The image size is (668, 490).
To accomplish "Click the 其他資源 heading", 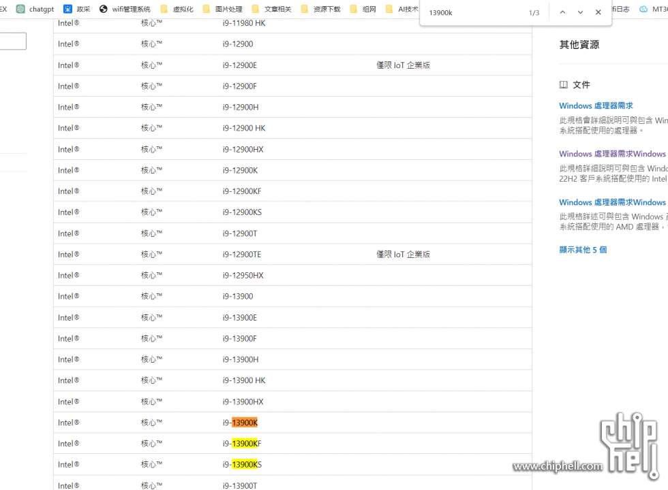I will [579, 45].
